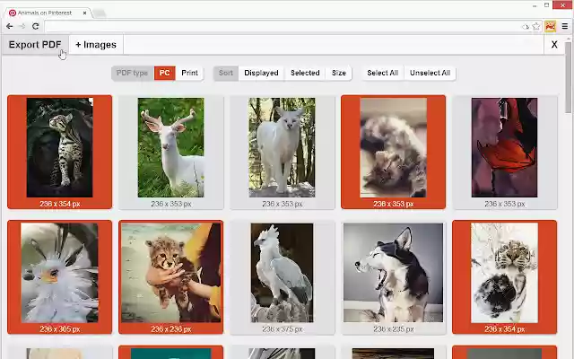
Task: Close the Animals on Pinterest tab
Action: (84, 13)
